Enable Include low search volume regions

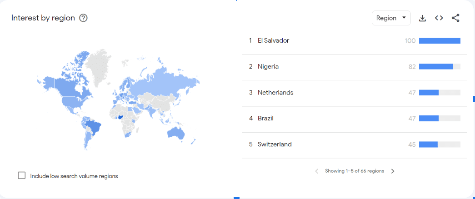tap(22, 175)
